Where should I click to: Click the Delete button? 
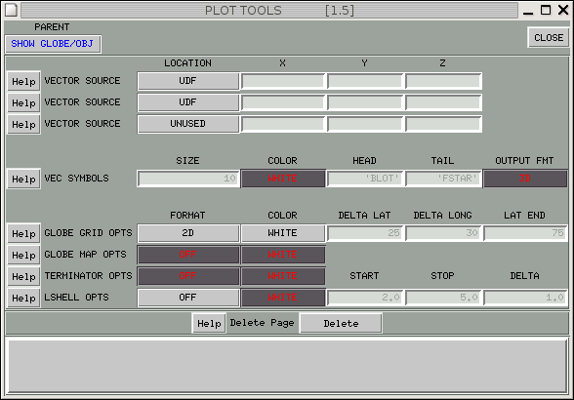tap(341, 323)
